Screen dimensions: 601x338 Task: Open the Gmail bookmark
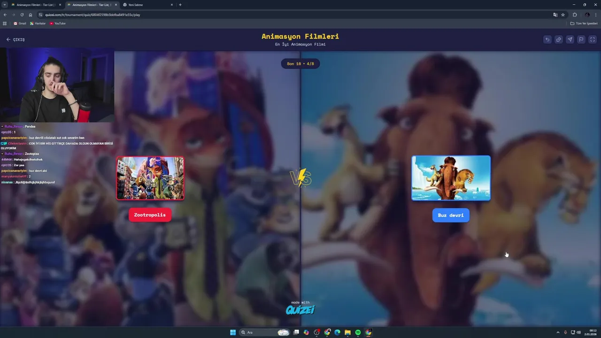pos(20,23)
